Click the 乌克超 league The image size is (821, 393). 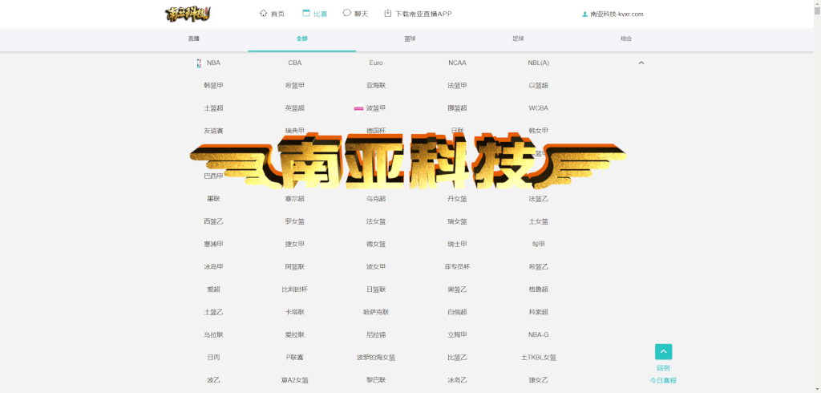point(376,199)
